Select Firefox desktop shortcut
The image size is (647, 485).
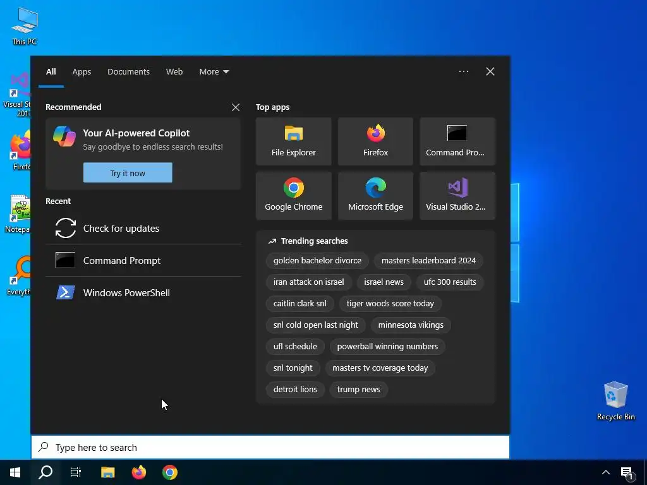point(20,150)
